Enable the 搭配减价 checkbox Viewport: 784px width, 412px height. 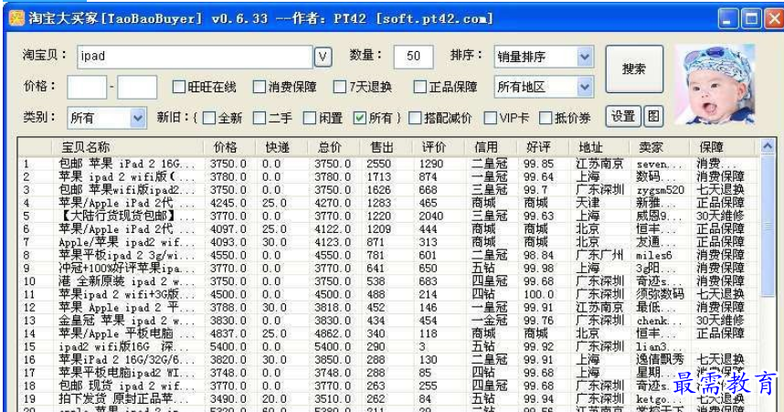[x=415, y=118]
